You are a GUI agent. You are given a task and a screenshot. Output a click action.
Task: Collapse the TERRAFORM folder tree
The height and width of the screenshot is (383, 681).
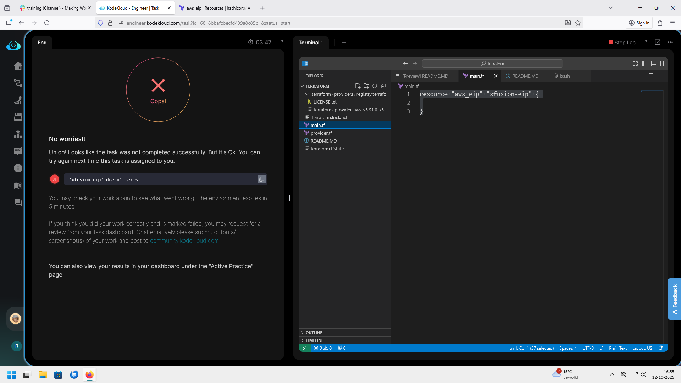(317, 86)
